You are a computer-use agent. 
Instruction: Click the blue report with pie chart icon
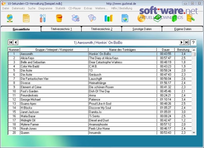(125, 18)
